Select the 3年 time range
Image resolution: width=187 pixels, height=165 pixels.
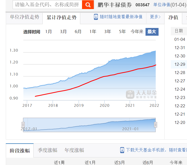(108, 32)
